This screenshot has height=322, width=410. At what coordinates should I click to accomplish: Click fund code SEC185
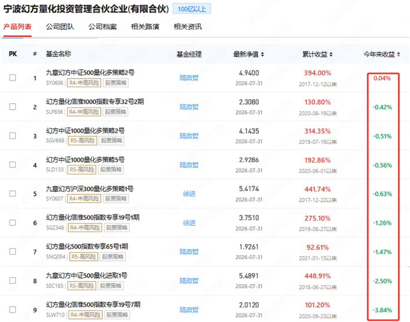[55, 286]
